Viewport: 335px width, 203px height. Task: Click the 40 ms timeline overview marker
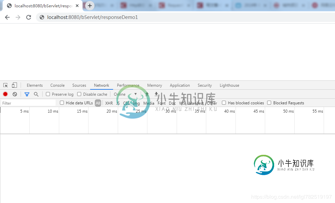tap(230, 111)
